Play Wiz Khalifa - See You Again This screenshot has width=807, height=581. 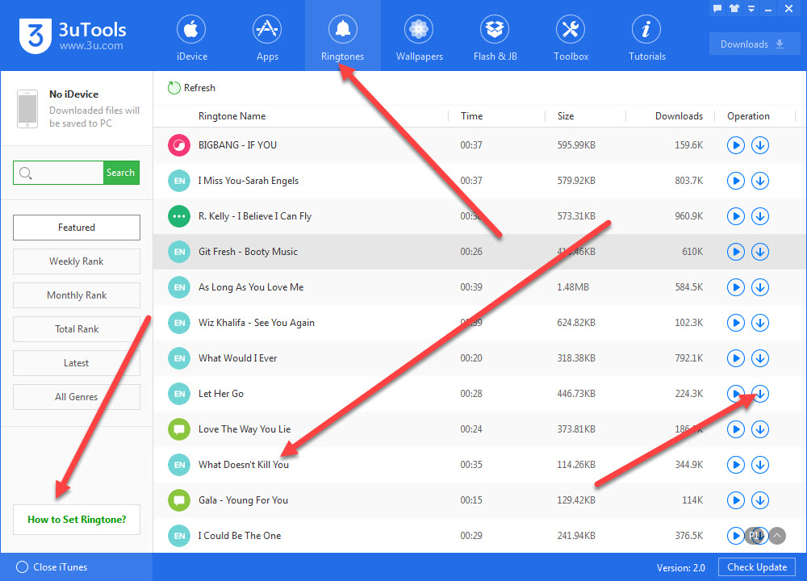point(736,323)
